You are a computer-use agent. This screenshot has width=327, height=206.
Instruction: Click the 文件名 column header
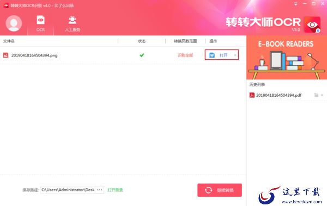pos(9,41)
